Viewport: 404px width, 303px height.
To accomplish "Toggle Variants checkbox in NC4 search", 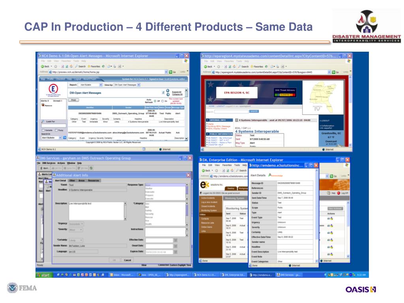I will [x=43, y=130].
